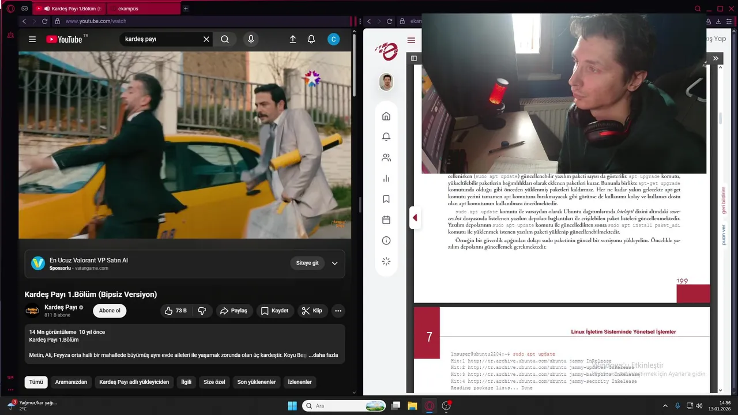Open Task View on the taskbar
This screenshot has height=415, width=738.
[396, 406]
